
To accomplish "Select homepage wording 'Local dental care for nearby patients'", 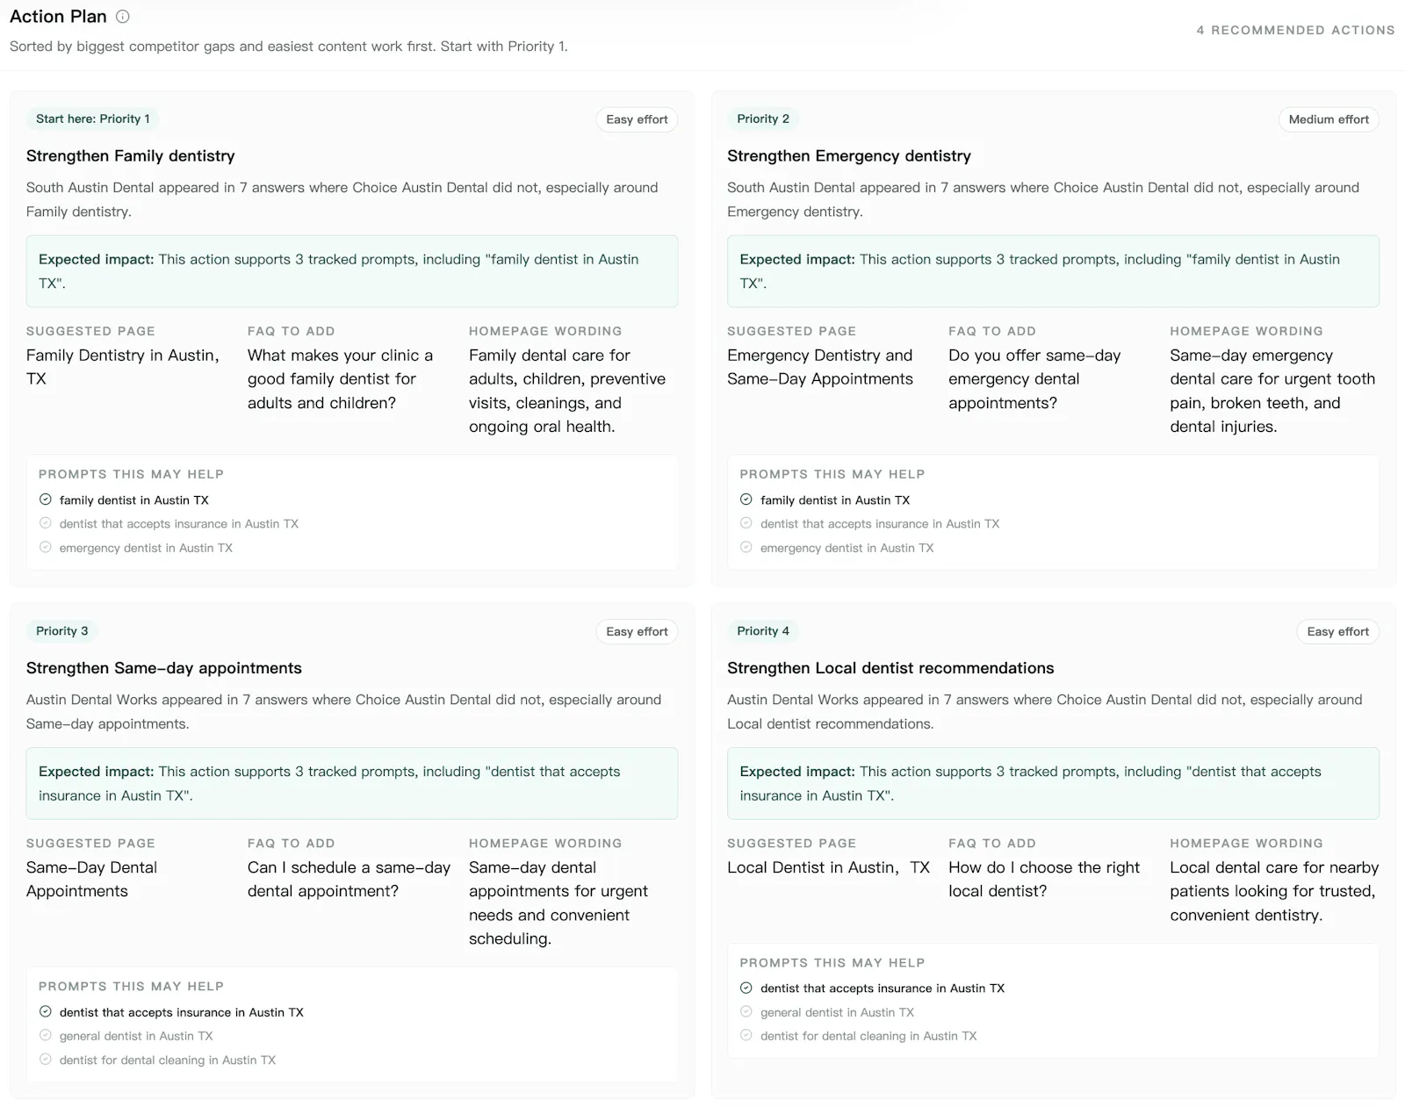I will pos(1274,891).
